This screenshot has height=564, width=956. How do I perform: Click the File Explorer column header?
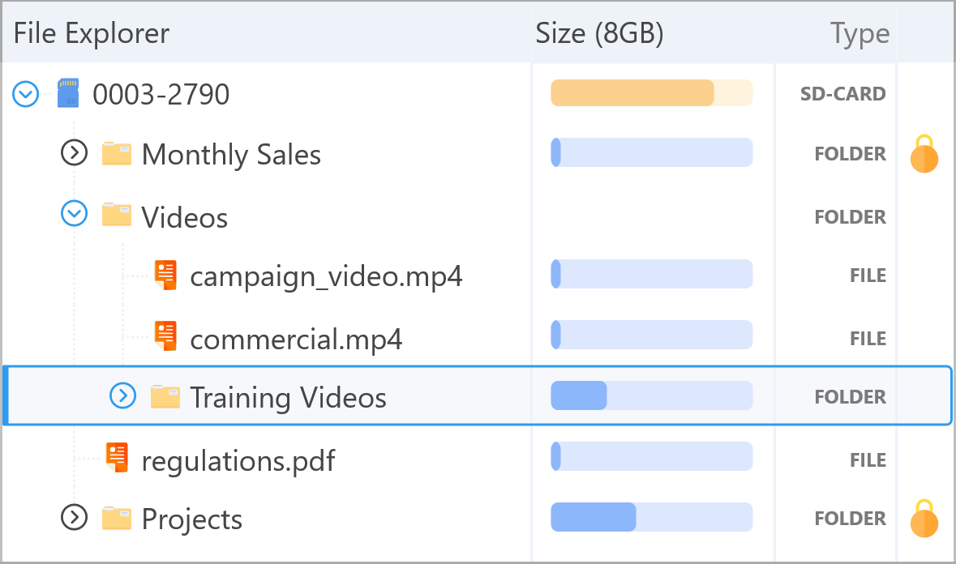92,33
